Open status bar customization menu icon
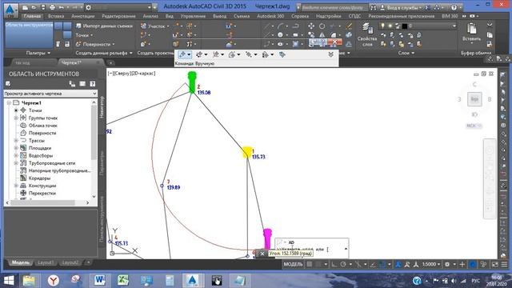The image size is (512, 288). coord(505,264)
